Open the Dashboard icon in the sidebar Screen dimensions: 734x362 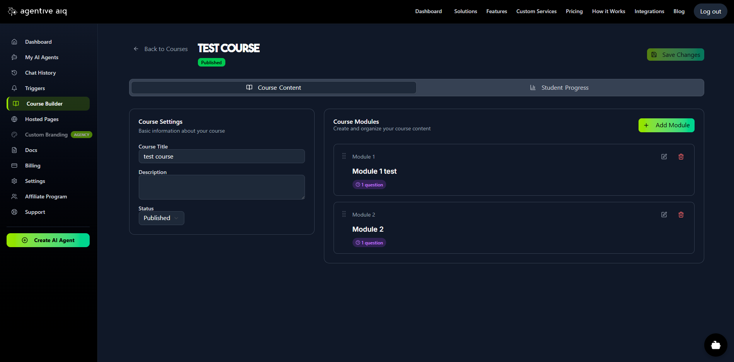tap(14, 41)
